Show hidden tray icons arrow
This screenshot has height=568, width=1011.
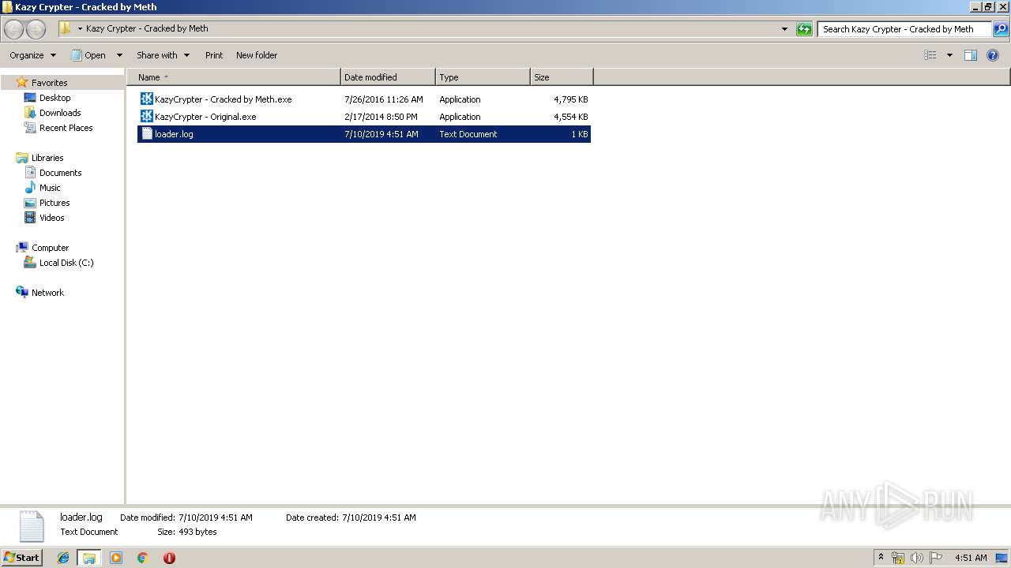pyautogui.click(x=881, y=558)
